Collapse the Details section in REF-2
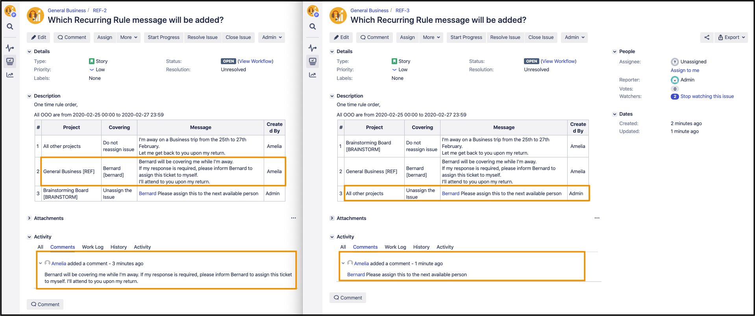Image resolution: width=755 pixels, height=316 pixels. pos(29,52)
